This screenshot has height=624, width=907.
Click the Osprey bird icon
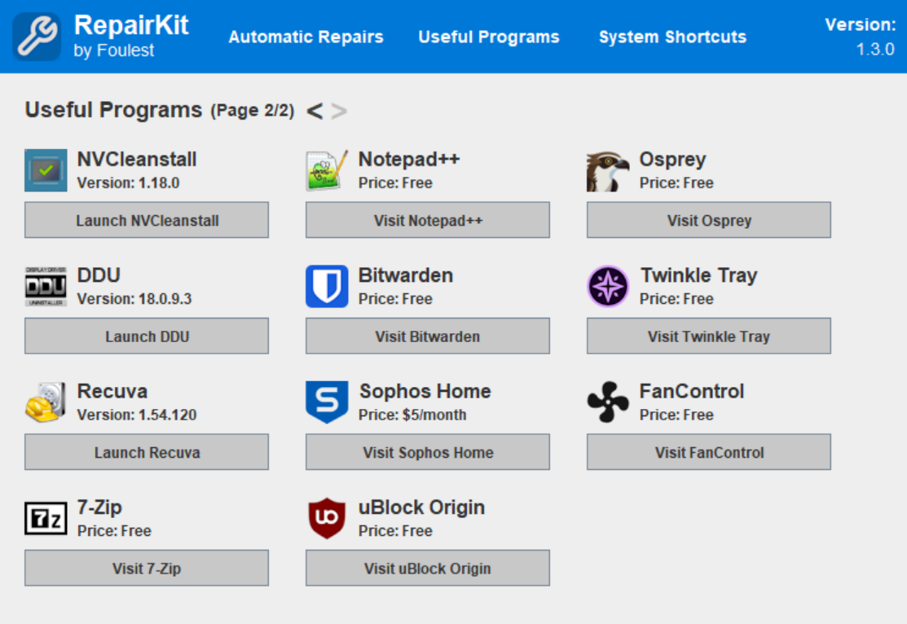coord(608,170)
